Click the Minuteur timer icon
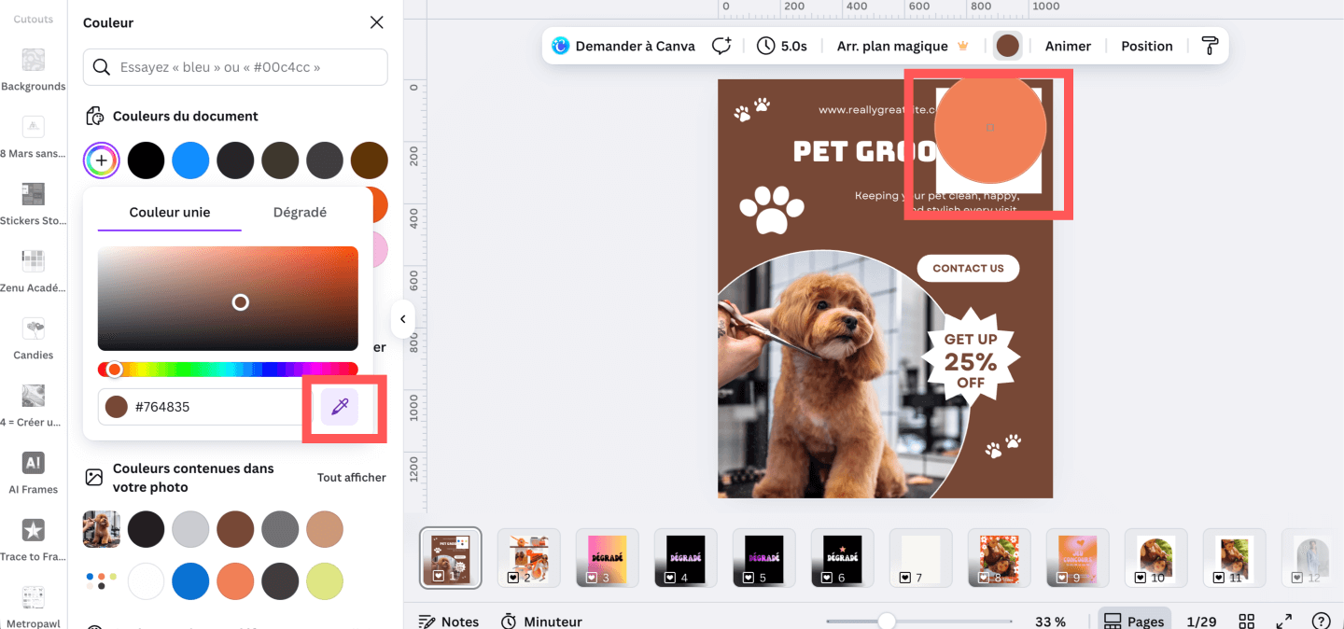 click(510, 621)
